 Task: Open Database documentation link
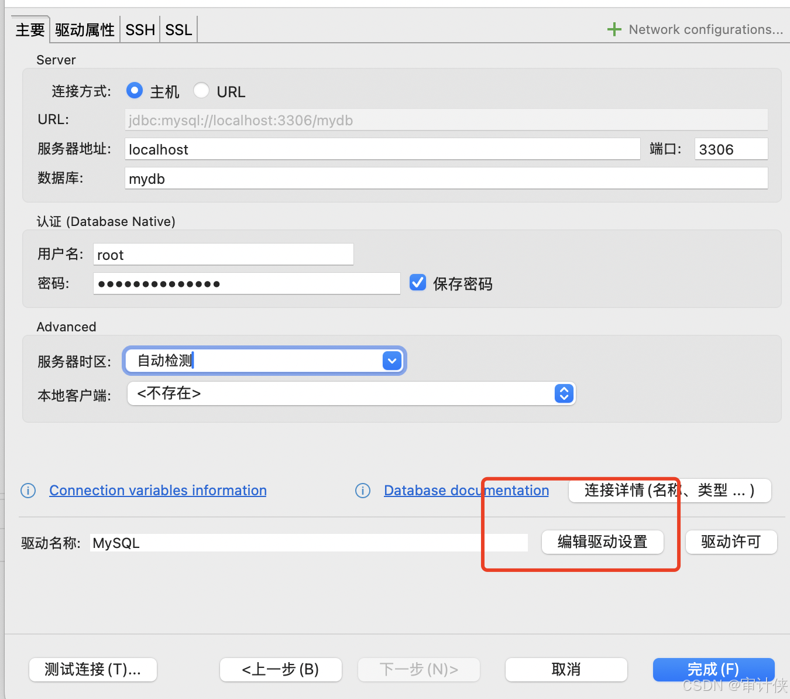tap(466, 491)
